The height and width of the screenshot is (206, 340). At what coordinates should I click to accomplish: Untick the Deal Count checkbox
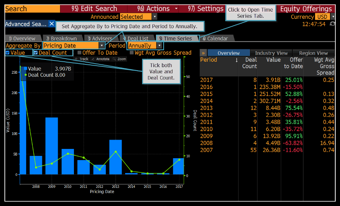tap(36, 53)
